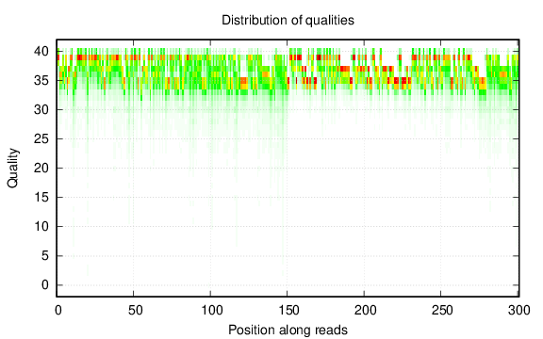Click the y-axis tick label 20

click(41, 169)
